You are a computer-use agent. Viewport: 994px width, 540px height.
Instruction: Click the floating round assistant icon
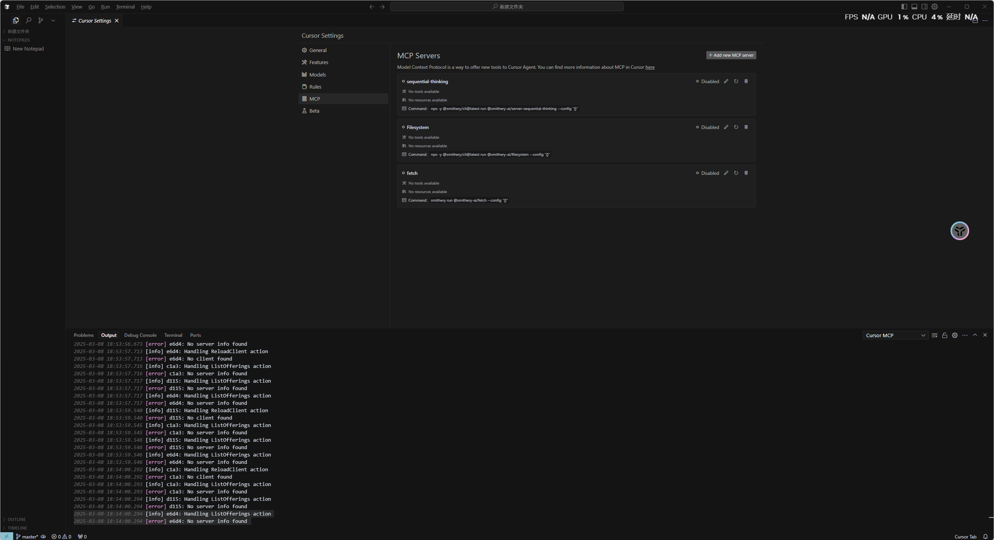click(959, 231)
